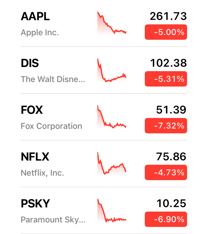This screenshot has height=234, width=205.
Task: View PSKY sparkline chart
Action: [x=112, y=211]
